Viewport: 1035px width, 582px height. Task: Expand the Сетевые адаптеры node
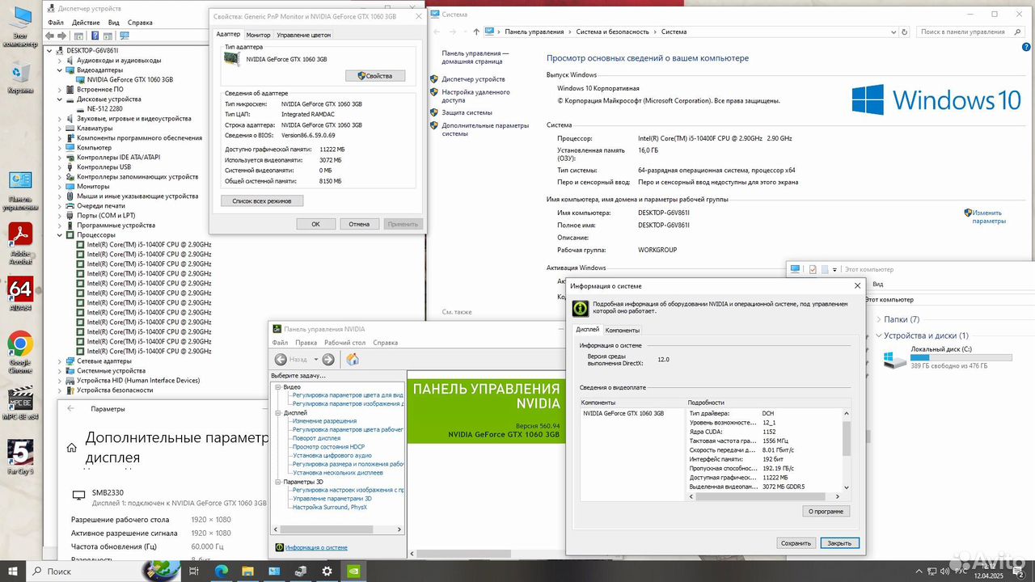pyautogui.click(x=59, y=361)
